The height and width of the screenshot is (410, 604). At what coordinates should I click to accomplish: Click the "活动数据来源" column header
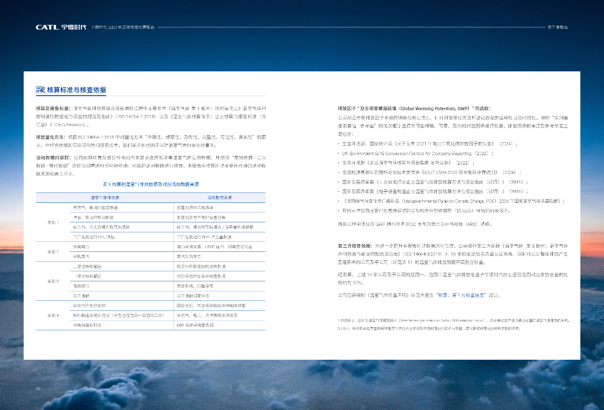pos(219,197)
